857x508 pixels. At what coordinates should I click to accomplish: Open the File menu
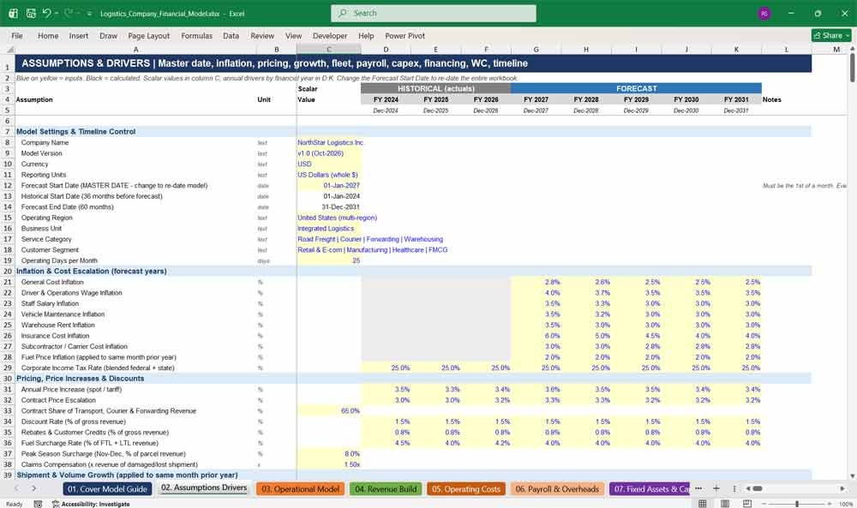17,35
